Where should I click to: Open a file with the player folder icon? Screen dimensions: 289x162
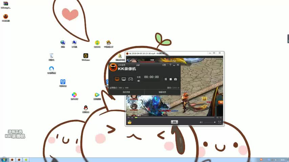[130, 122]
